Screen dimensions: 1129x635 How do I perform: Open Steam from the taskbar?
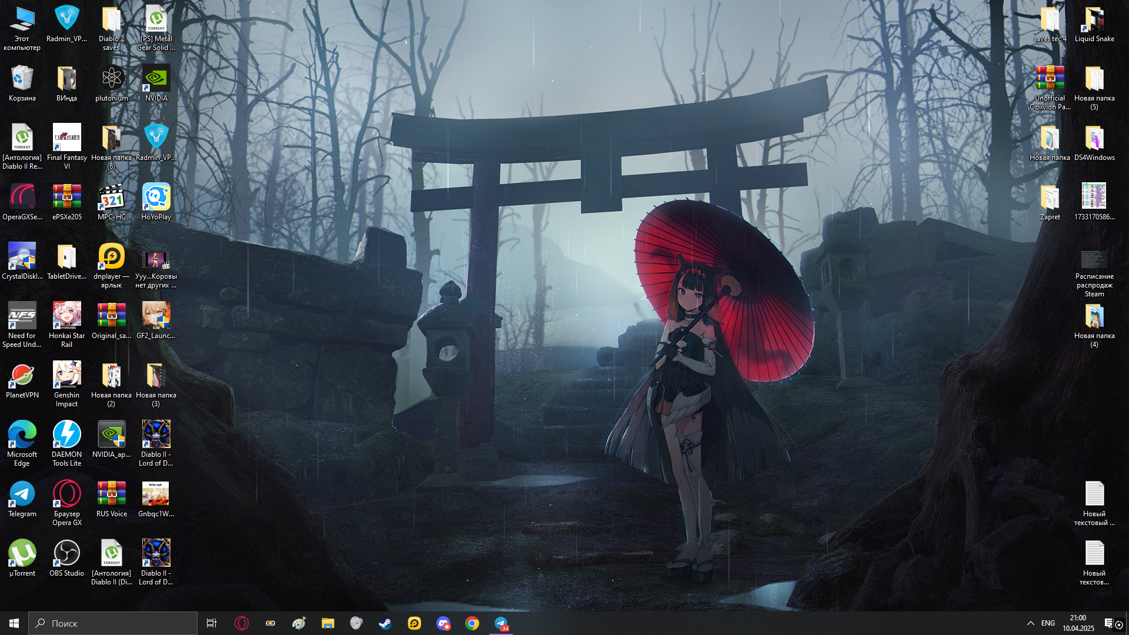(385, 623)
